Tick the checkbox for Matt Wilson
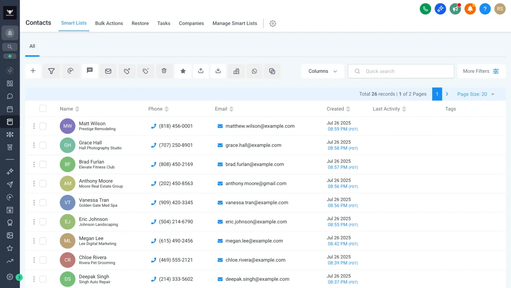The height and width of the screenshot is (288, 511). coord(43,126)
